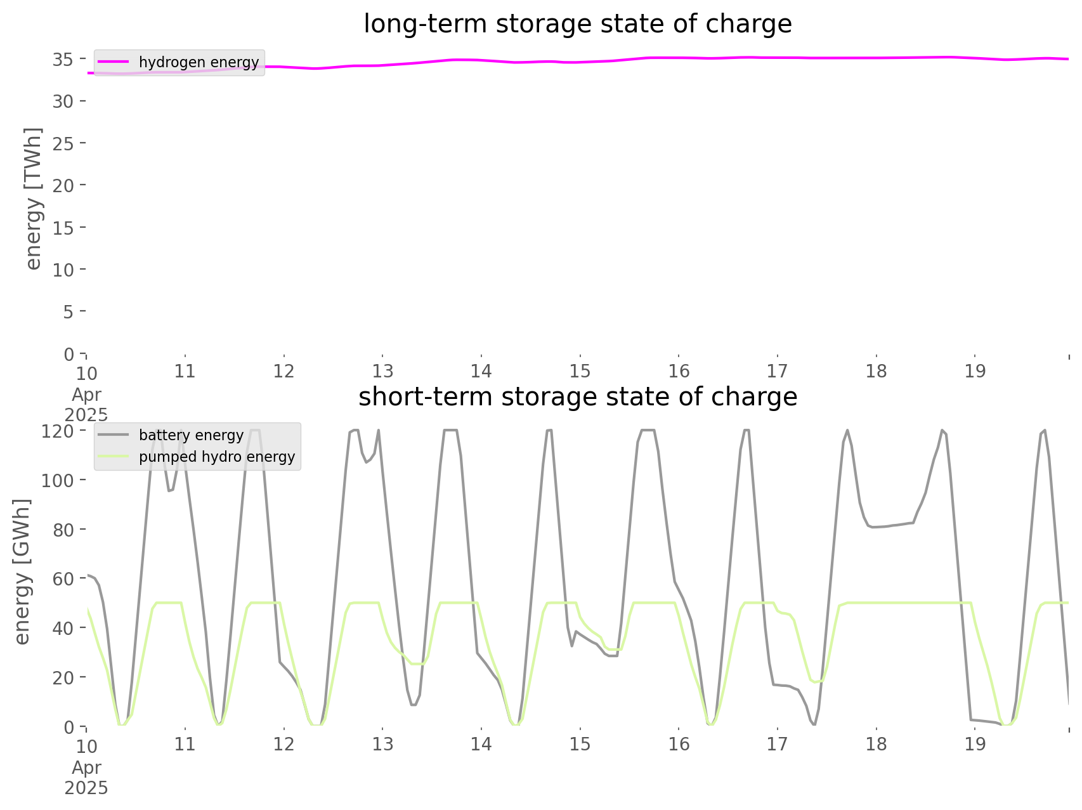Click date label 13 on top chart x-axis
1082x810 pixels.
coord(383,372)
